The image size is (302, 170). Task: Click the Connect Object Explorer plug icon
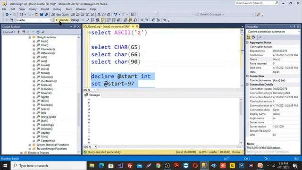tap(19, 32)
